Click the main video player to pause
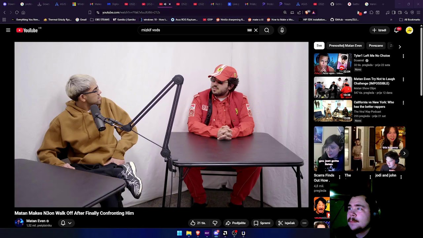 click(x=161, y=125)
